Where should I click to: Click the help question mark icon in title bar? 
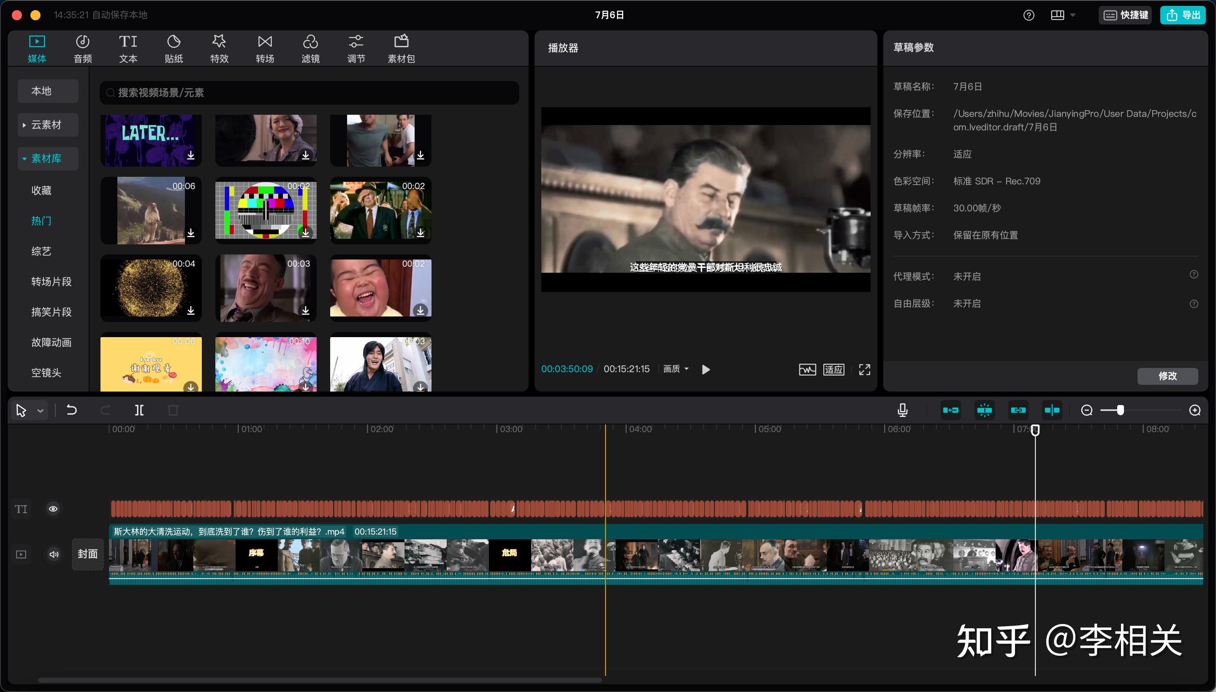(1029, 15)
